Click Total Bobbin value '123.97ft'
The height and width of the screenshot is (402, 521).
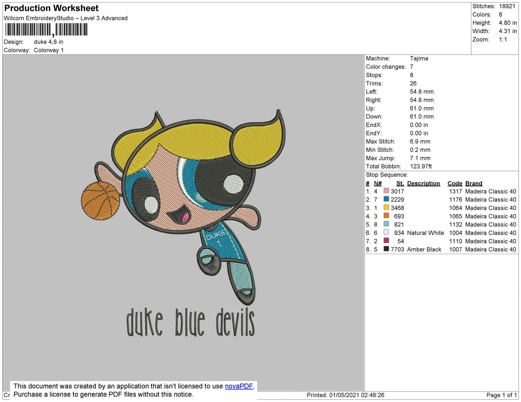click(421, 167)
